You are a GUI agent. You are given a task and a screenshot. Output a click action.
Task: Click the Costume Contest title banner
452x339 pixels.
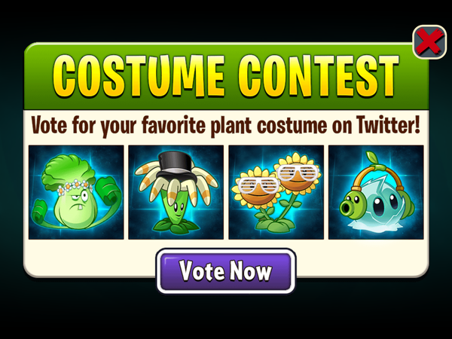pos(226,76)
